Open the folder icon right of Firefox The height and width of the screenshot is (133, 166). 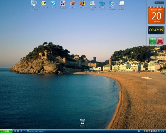coord(92,5)
